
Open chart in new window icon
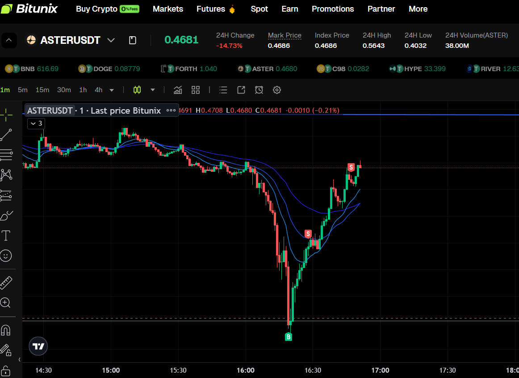(241, 90)
